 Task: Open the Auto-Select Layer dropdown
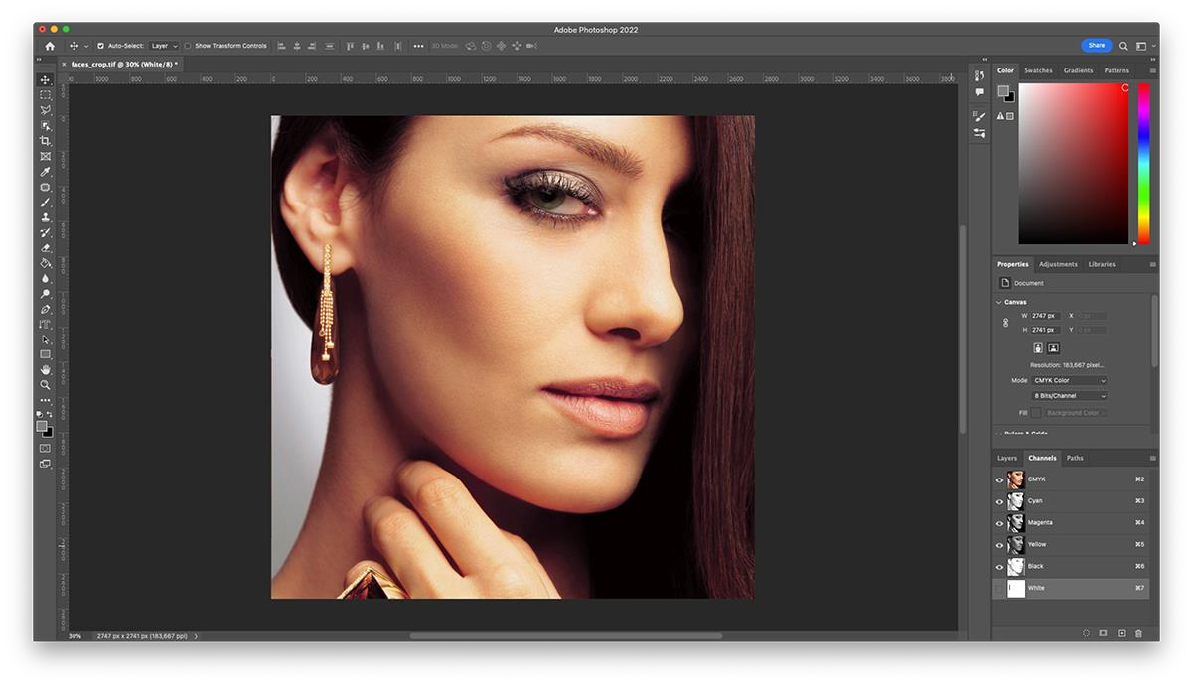(x=164, y=46)
